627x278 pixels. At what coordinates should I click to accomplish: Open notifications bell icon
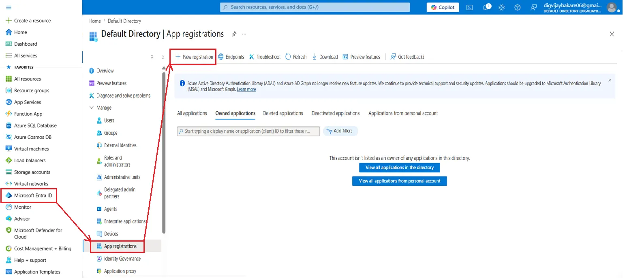486,7
